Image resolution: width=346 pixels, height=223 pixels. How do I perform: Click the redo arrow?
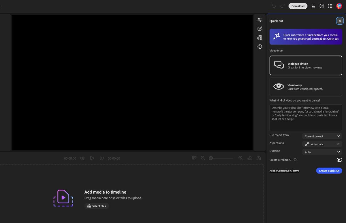coord(283,6)
